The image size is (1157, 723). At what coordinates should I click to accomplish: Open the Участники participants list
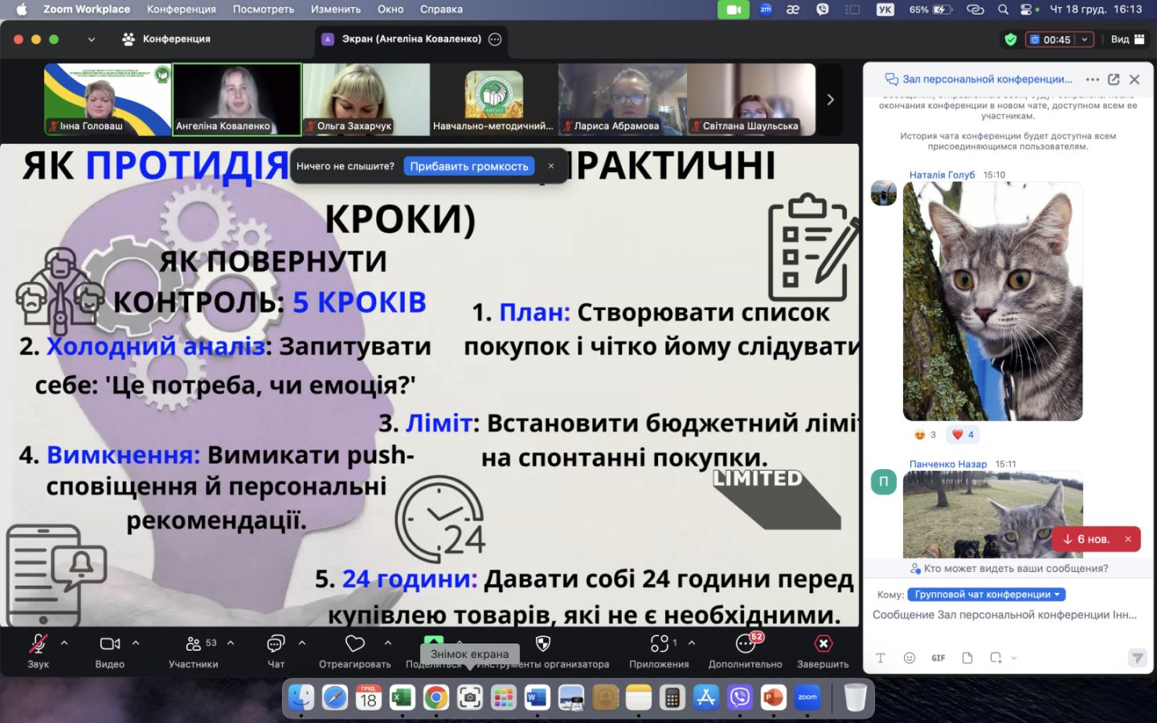pos(193,644)
